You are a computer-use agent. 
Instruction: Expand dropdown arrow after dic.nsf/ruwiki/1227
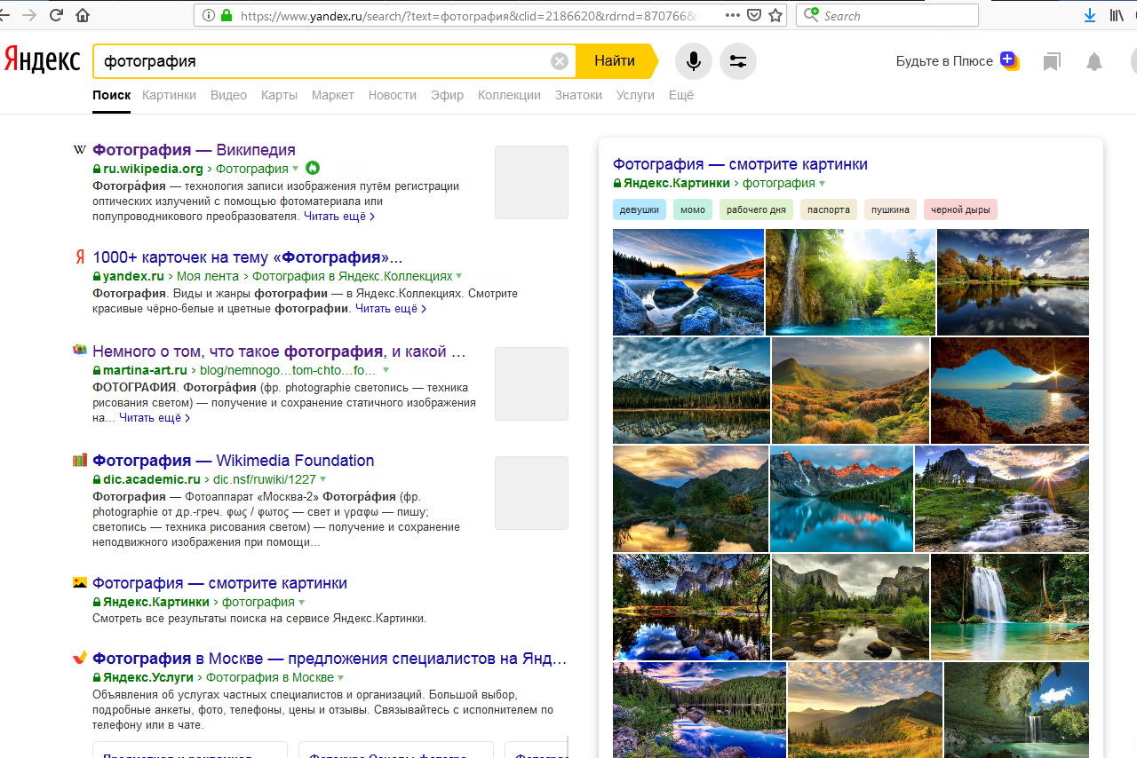(x=323, y=479)
